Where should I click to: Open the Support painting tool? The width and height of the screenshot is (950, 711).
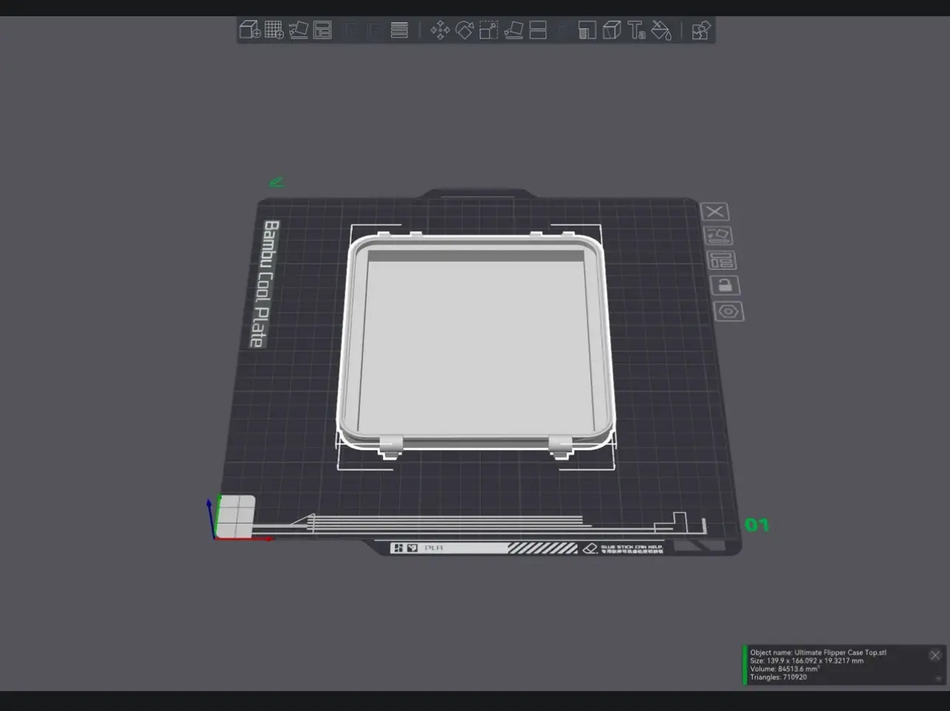point(587,30)
